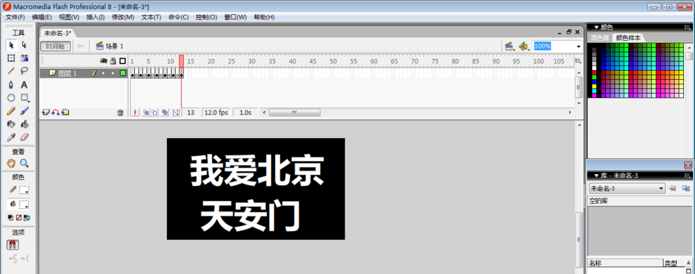
Task: Select the Pen tool
Action: pyautogui.click(x=12, y=85)
